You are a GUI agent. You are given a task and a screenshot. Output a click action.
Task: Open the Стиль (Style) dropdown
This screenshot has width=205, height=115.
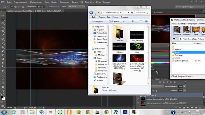point(77,7)
